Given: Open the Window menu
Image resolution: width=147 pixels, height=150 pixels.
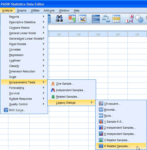Looking at the screenshot, I should tap(64, 10).
